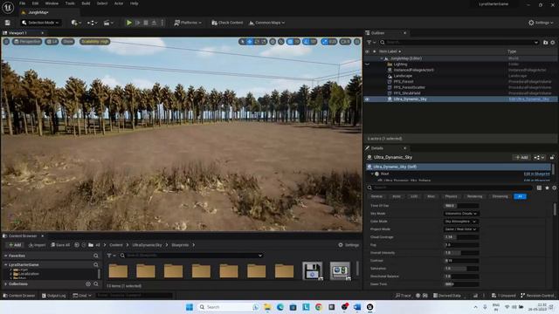The image size is (559, 314).
Task: Open the Sky Mode dropdown in Details
Action: [461, 214]
